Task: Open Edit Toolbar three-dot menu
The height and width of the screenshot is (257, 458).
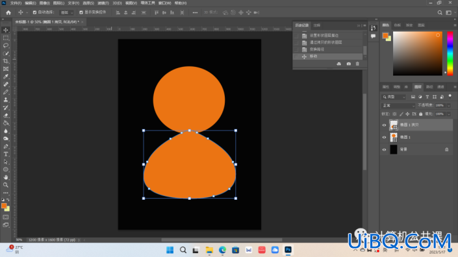Action: (6, 193)
